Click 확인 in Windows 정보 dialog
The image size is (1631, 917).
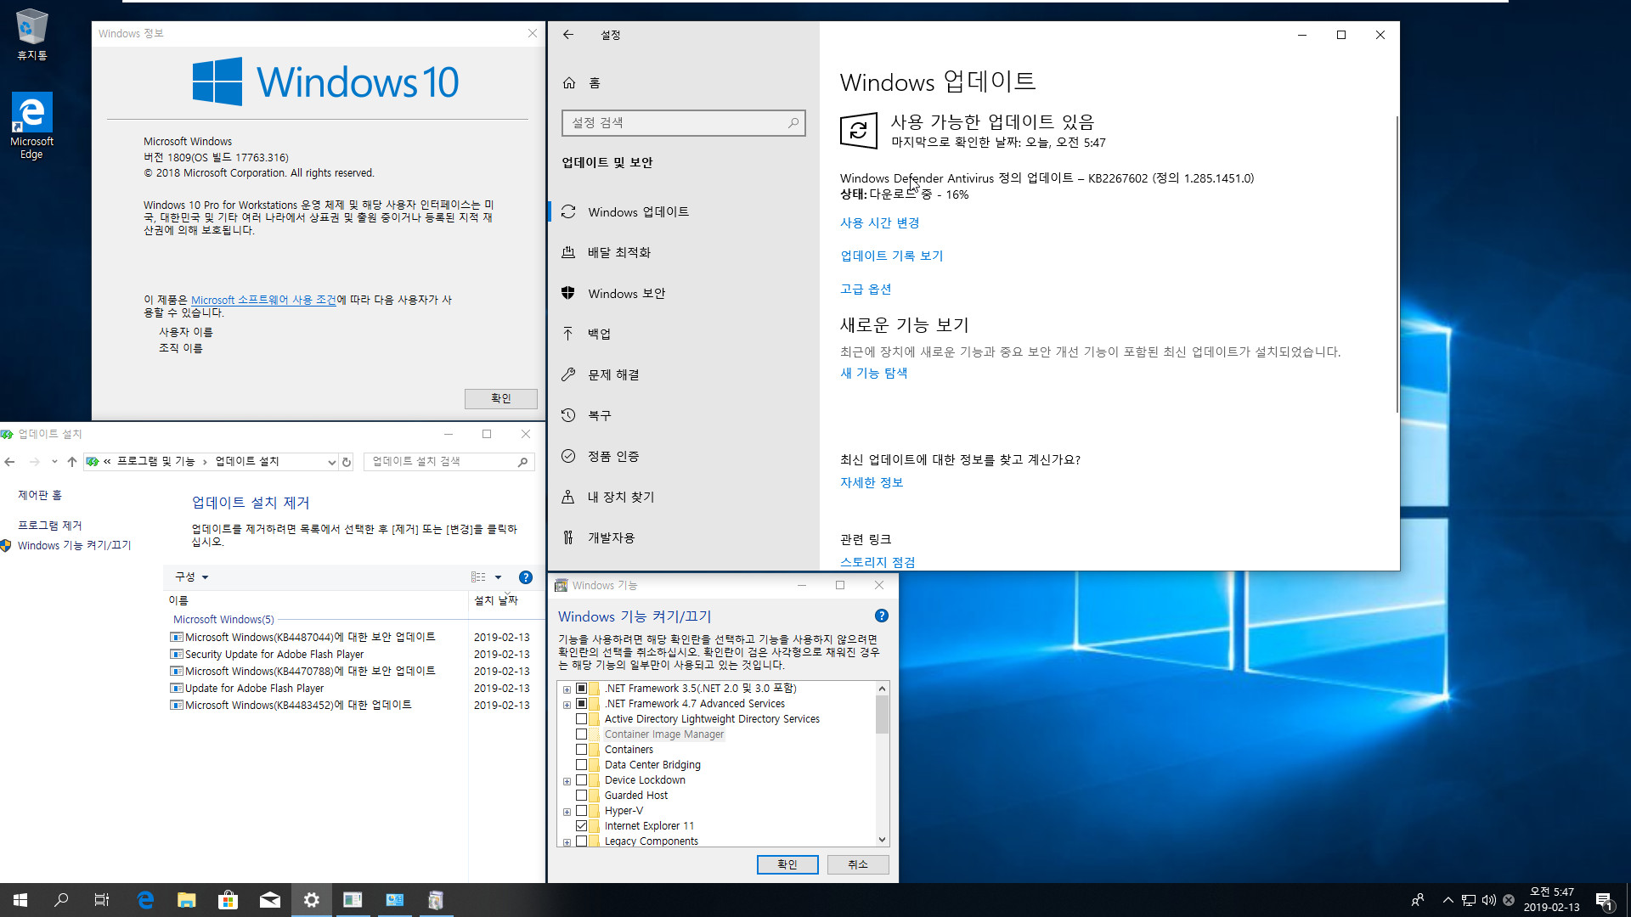pos(500,398)
